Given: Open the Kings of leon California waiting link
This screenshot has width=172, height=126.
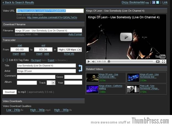Looking at the screenshot, I should pyautogui.click(x=111, y=87).
